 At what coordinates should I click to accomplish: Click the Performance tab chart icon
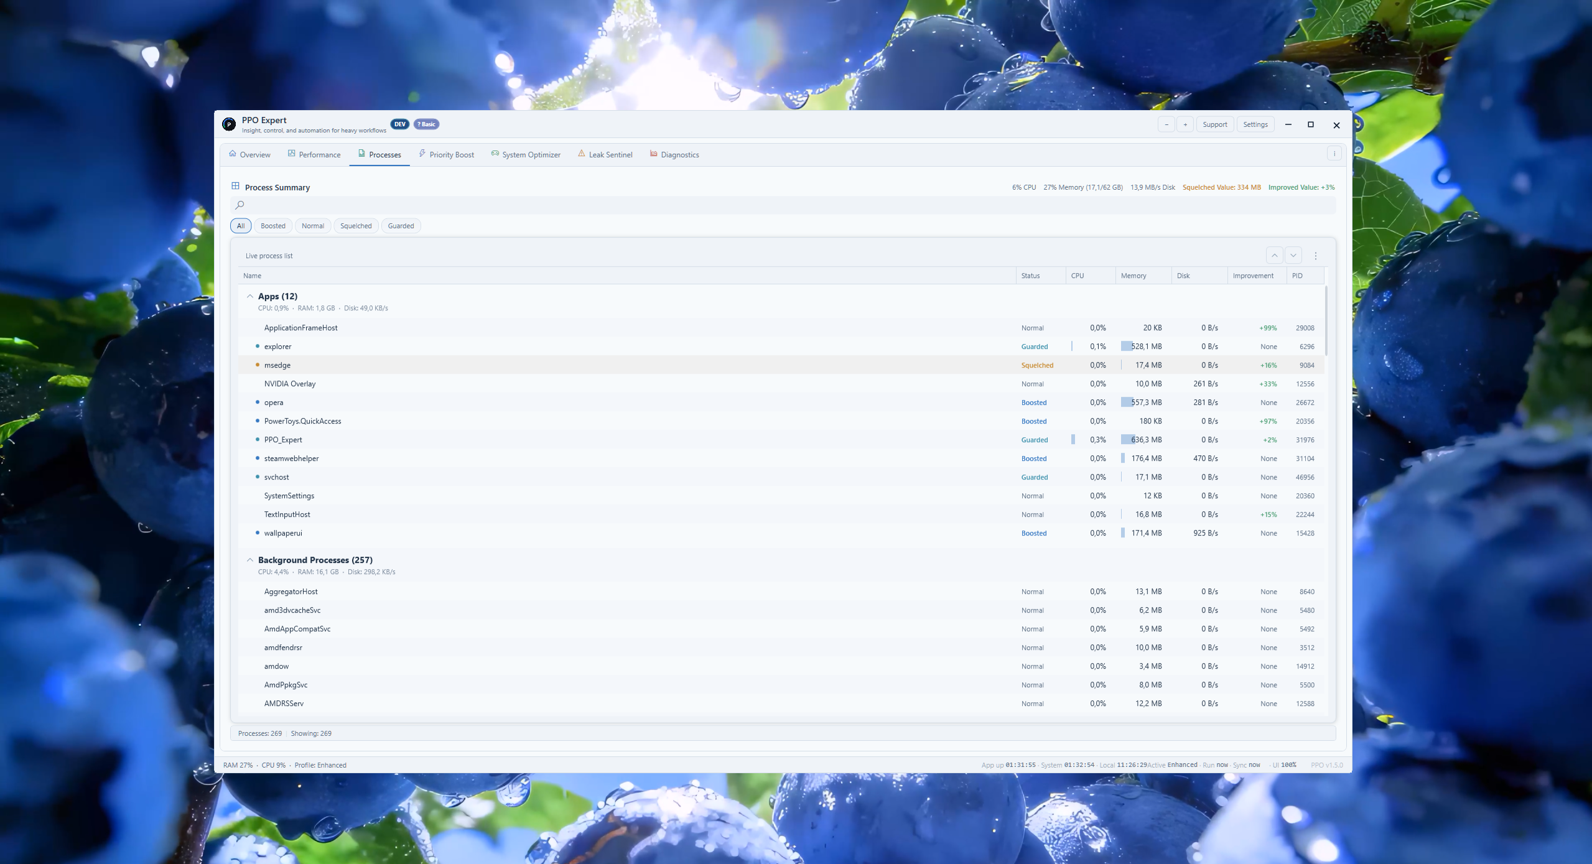tap(291, 154)
